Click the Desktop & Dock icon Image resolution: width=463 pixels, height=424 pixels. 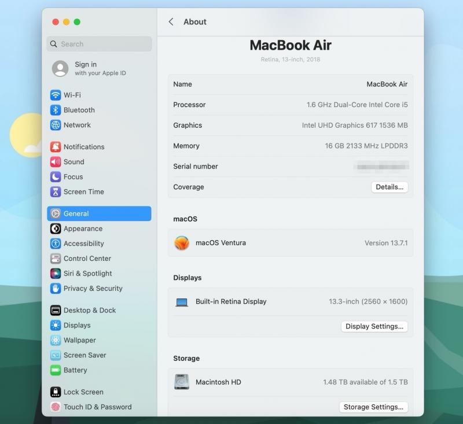[x=56, y=311]
